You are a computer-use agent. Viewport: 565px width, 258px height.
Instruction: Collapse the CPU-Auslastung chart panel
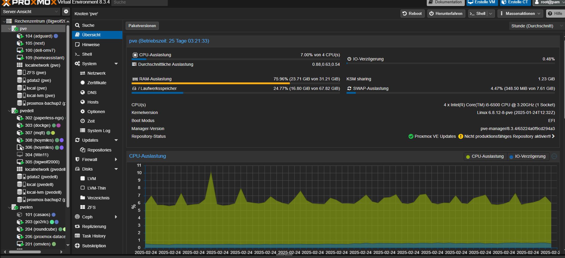554,156
